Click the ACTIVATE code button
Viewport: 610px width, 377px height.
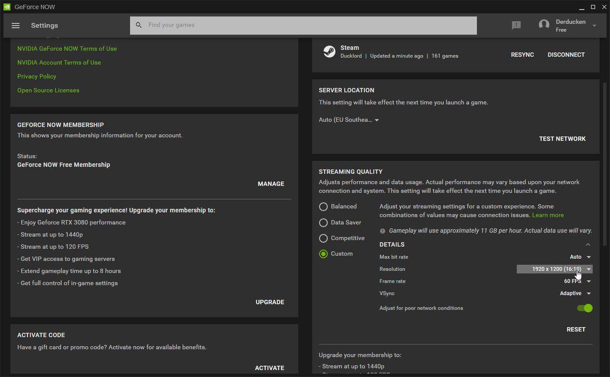click(x=270, y=368)
